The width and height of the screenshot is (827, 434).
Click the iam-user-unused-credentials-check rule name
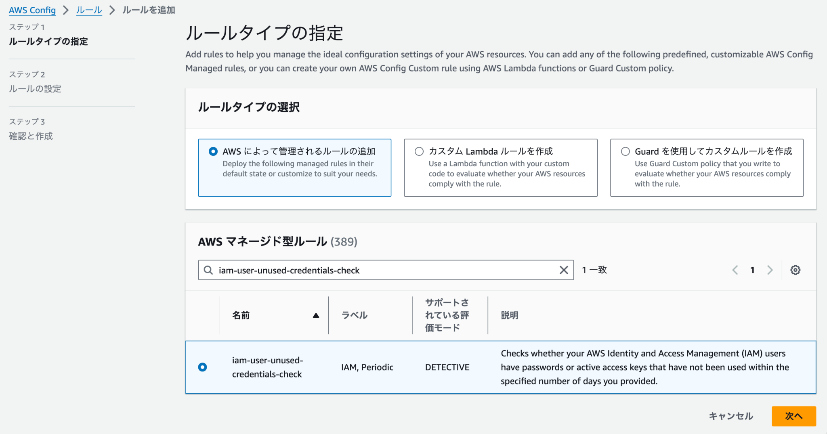268,367
